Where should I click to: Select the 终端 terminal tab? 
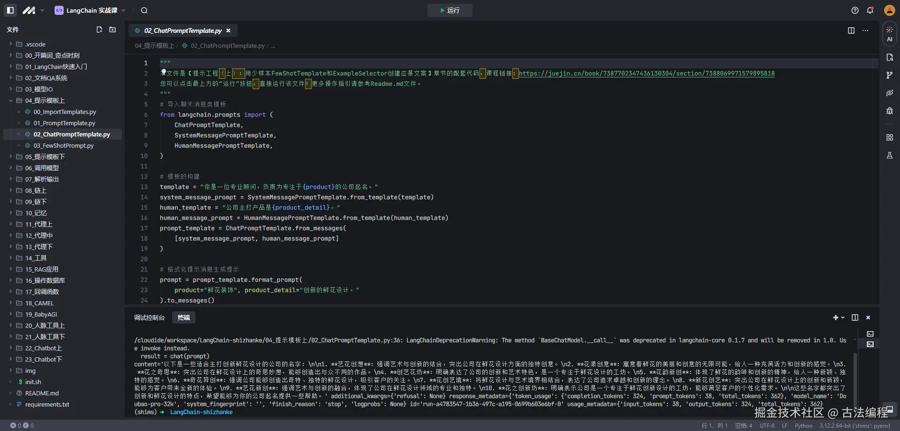(x=184, y=318)
